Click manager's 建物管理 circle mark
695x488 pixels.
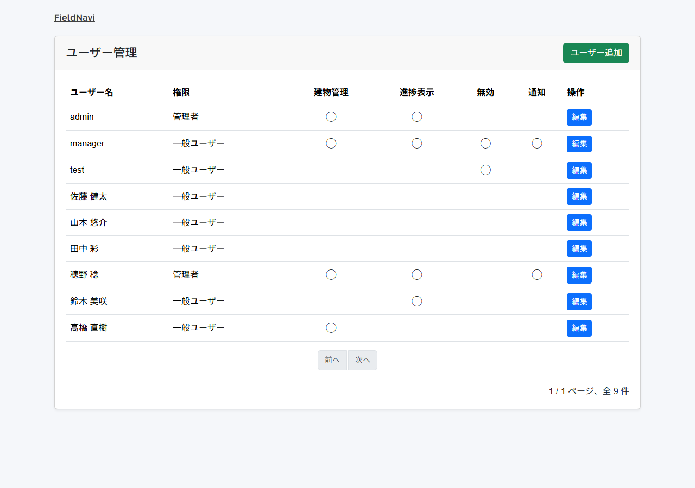(x=331, y=143)
